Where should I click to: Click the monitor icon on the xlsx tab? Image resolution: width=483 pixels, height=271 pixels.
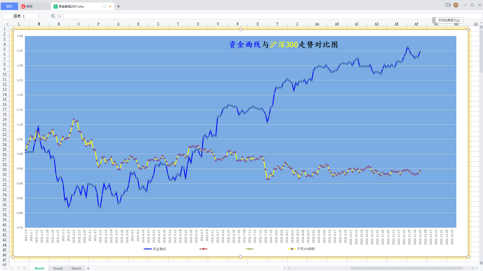105,7
